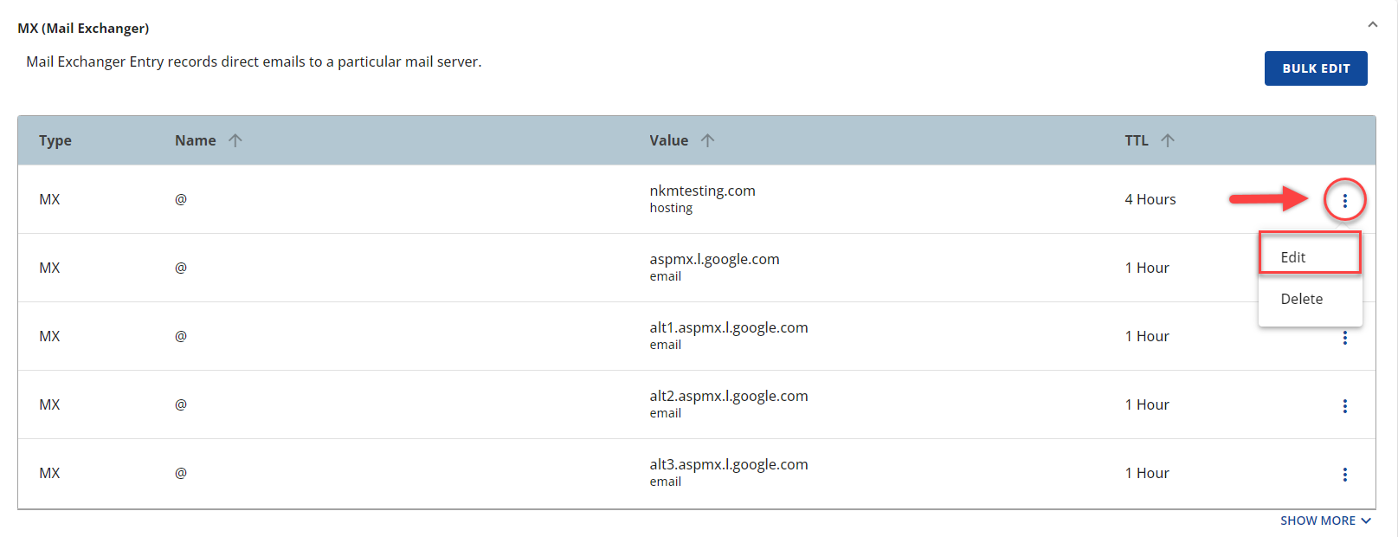
Task: Click the TTL column header label
Action: [1137, 140]
